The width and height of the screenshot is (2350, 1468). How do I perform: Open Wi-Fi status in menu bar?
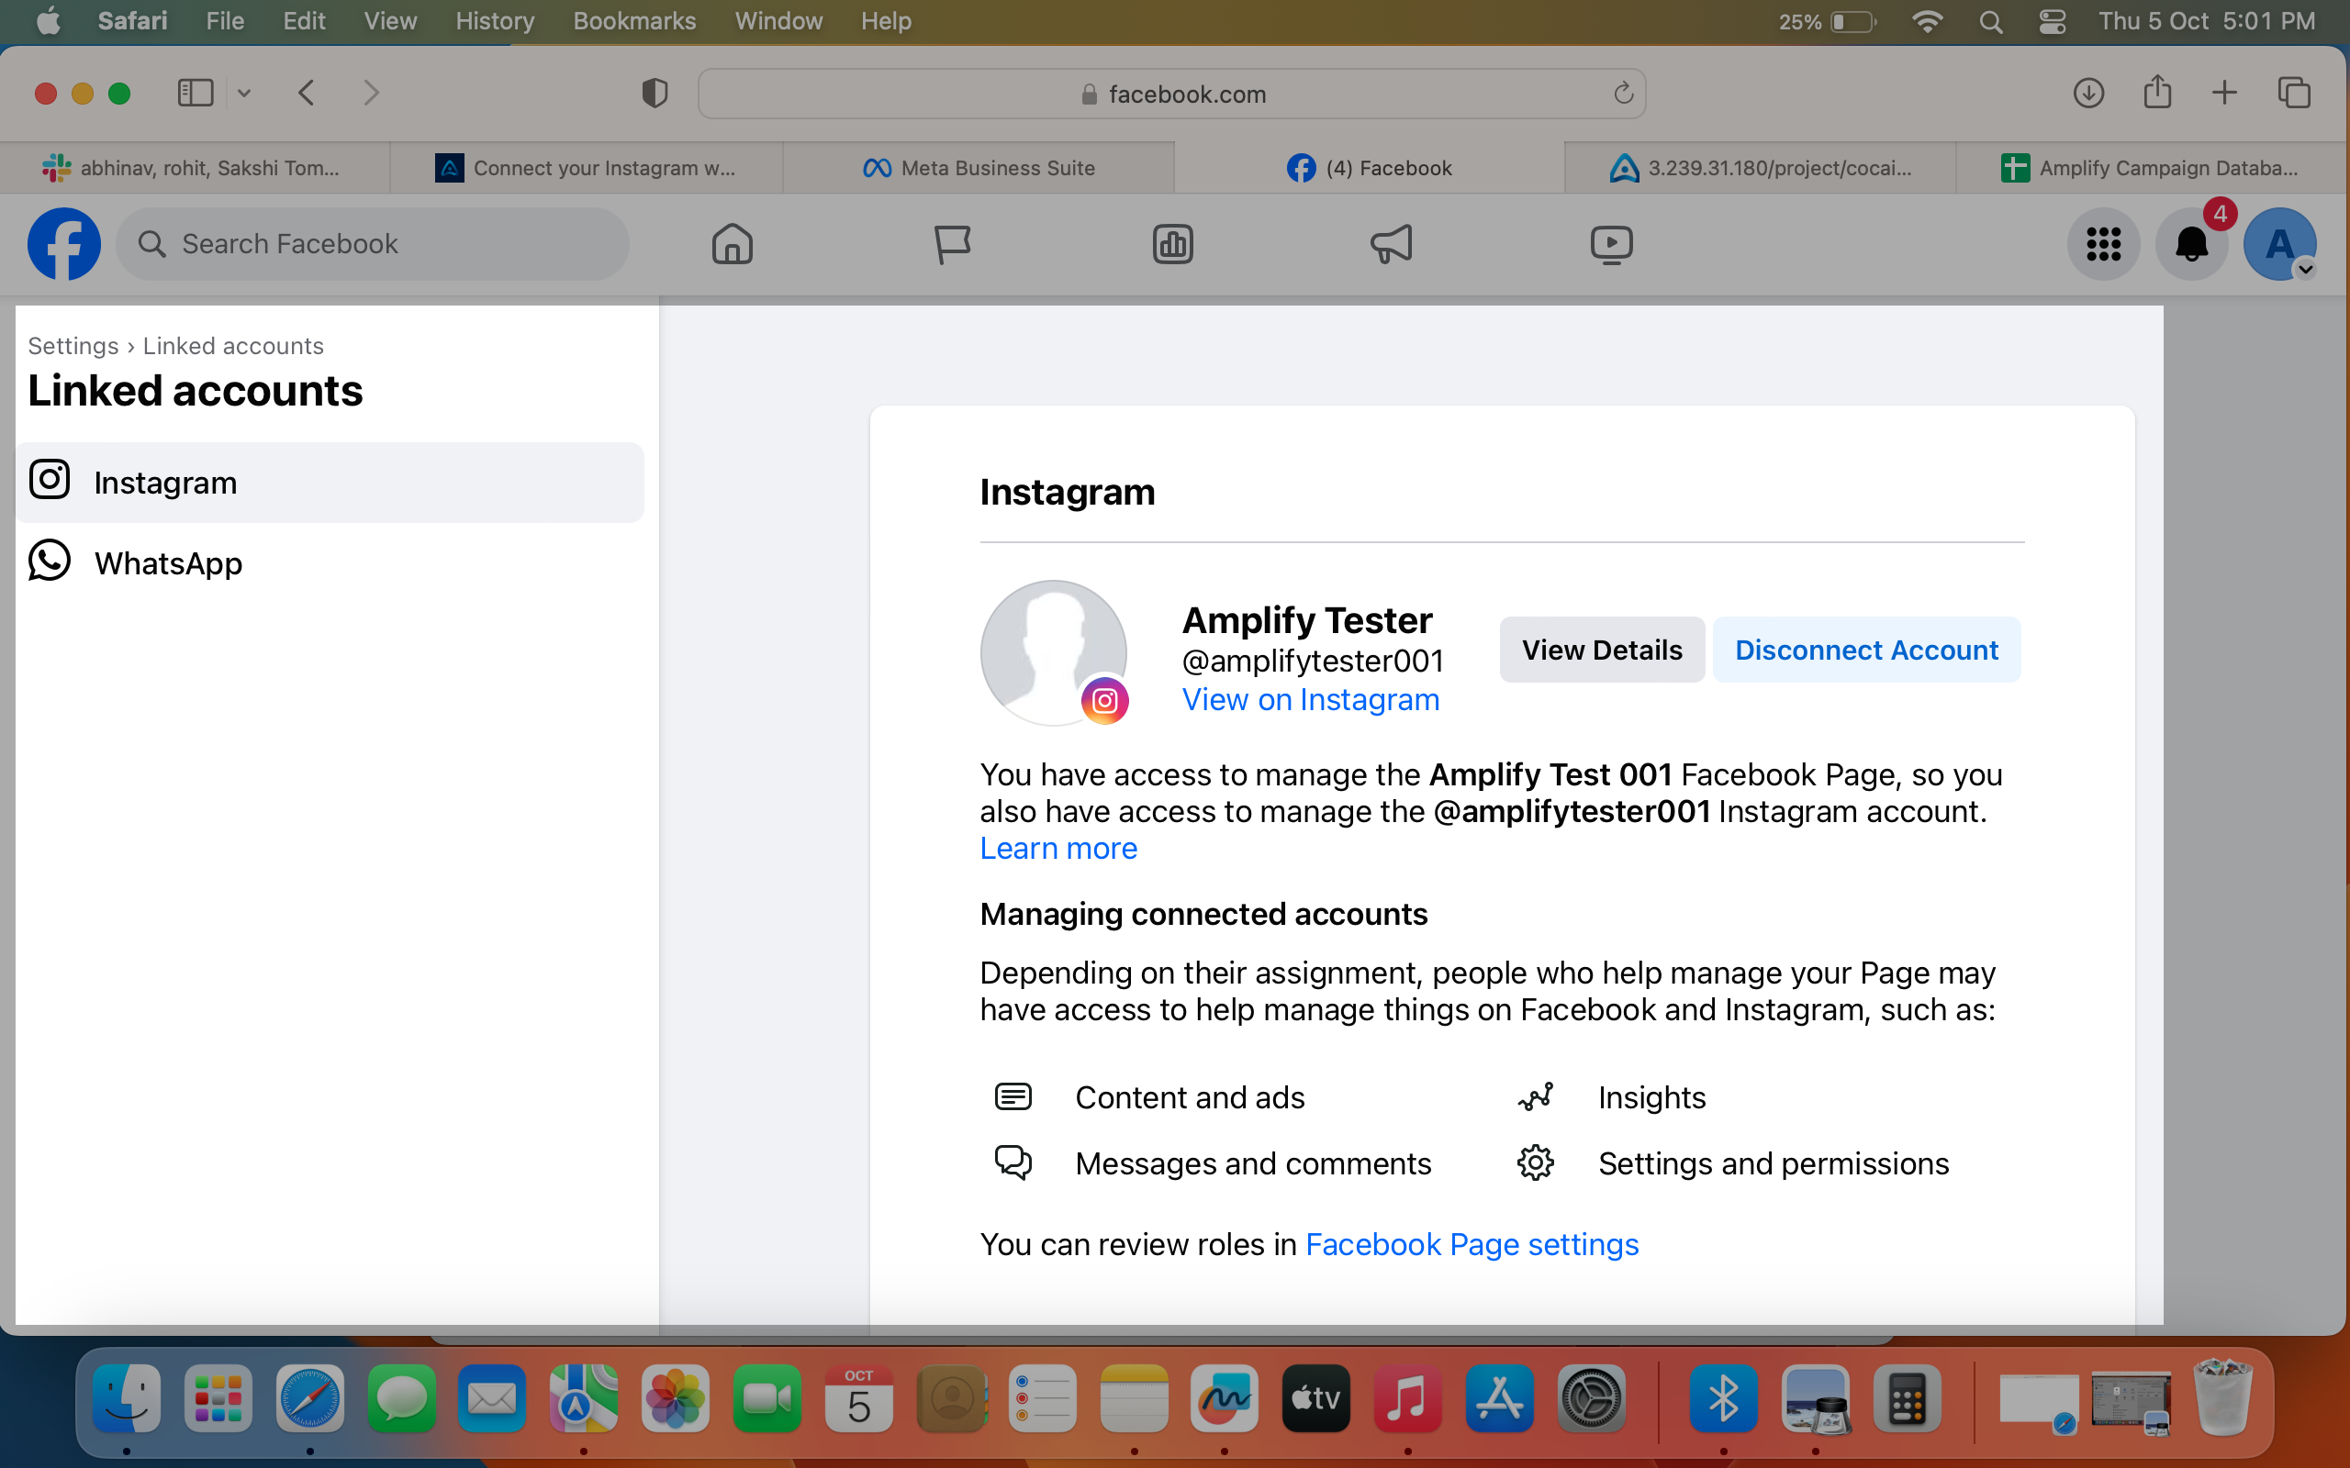click(1927, 21)
